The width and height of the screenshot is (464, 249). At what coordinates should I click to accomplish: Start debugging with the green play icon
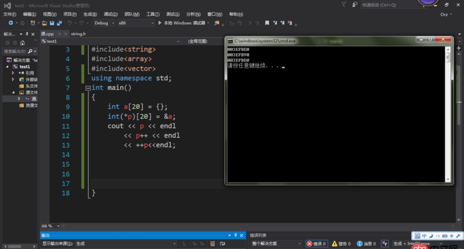click(x=160, y=23)
